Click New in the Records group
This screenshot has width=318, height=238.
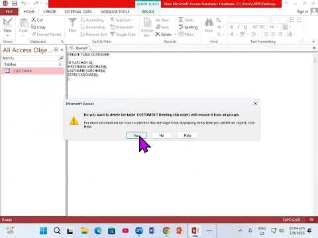click(162, 20)
